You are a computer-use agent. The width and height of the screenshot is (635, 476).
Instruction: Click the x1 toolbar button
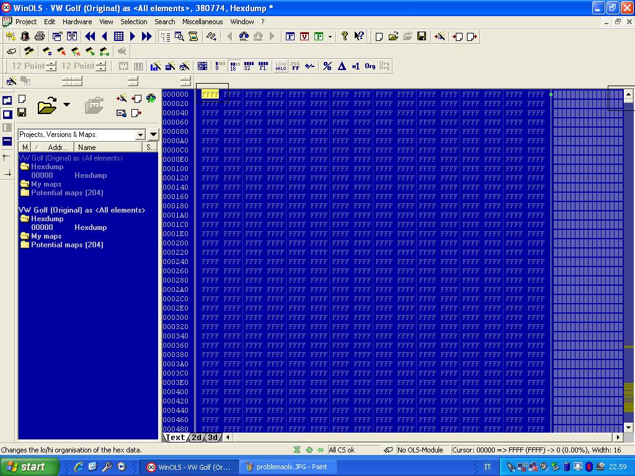[356, 66]
